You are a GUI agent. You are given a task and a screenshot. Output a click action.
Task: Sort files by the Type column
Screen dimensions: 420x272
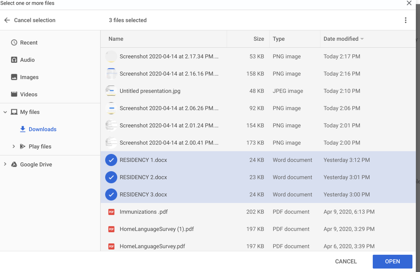279,39
